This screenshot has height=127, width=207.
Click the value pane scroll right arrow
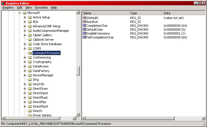[203, 118]
